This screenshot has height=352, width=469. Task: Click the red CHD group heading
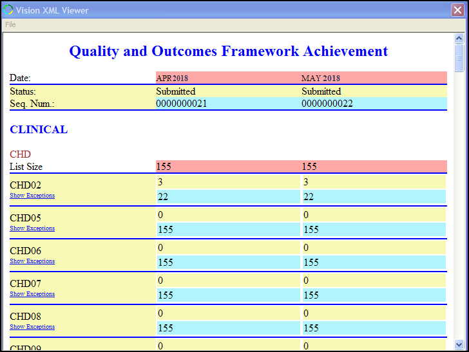[20, 154]
